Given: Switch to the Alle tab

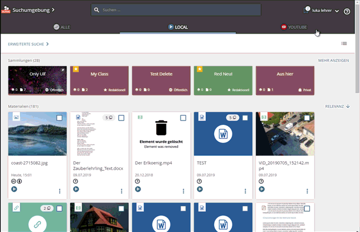Looking at the screenshot, I should click(x=61, y=27).
